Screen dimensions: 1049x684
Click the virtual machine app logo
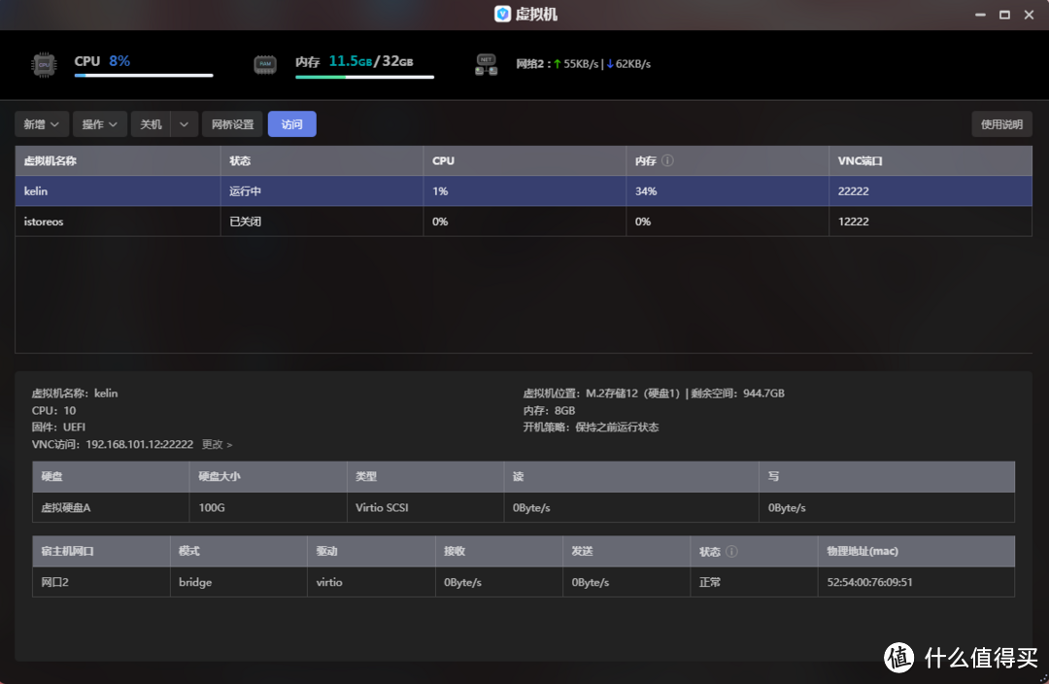point(502,15)
